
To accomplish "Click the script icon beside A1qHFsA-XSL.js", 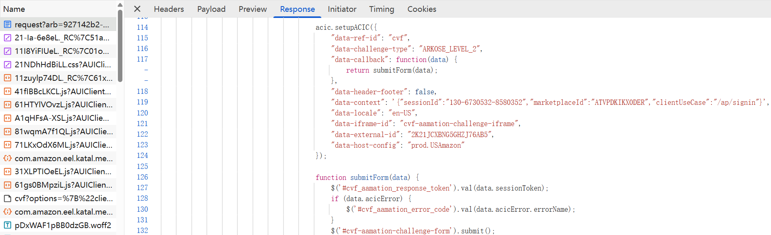I will coord(7,118).
